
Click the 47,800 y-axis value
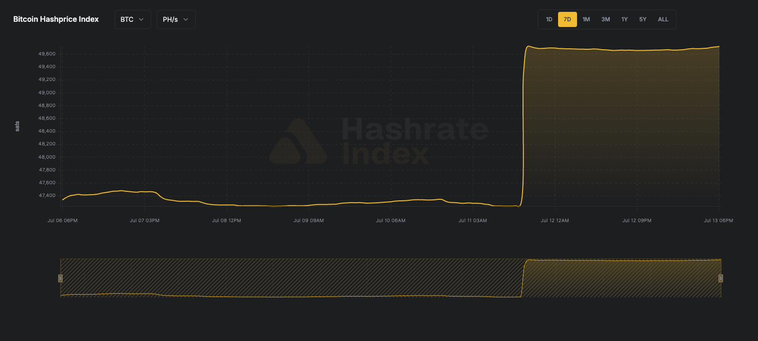pyautogui.click(x=47, y=170)
